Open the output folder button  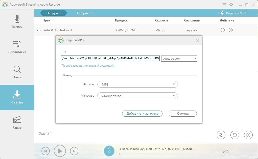(235, 135)
